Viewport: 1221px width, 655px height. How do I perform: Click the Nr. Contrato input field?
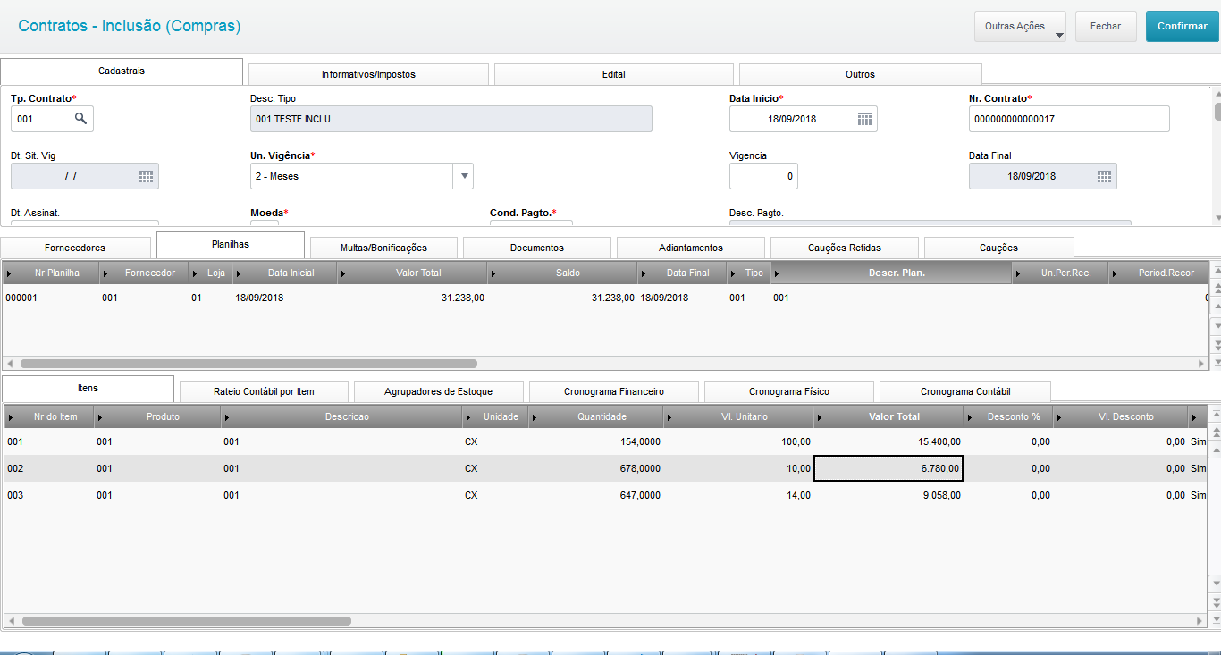pyautogui.click(x=1069, y=119)
